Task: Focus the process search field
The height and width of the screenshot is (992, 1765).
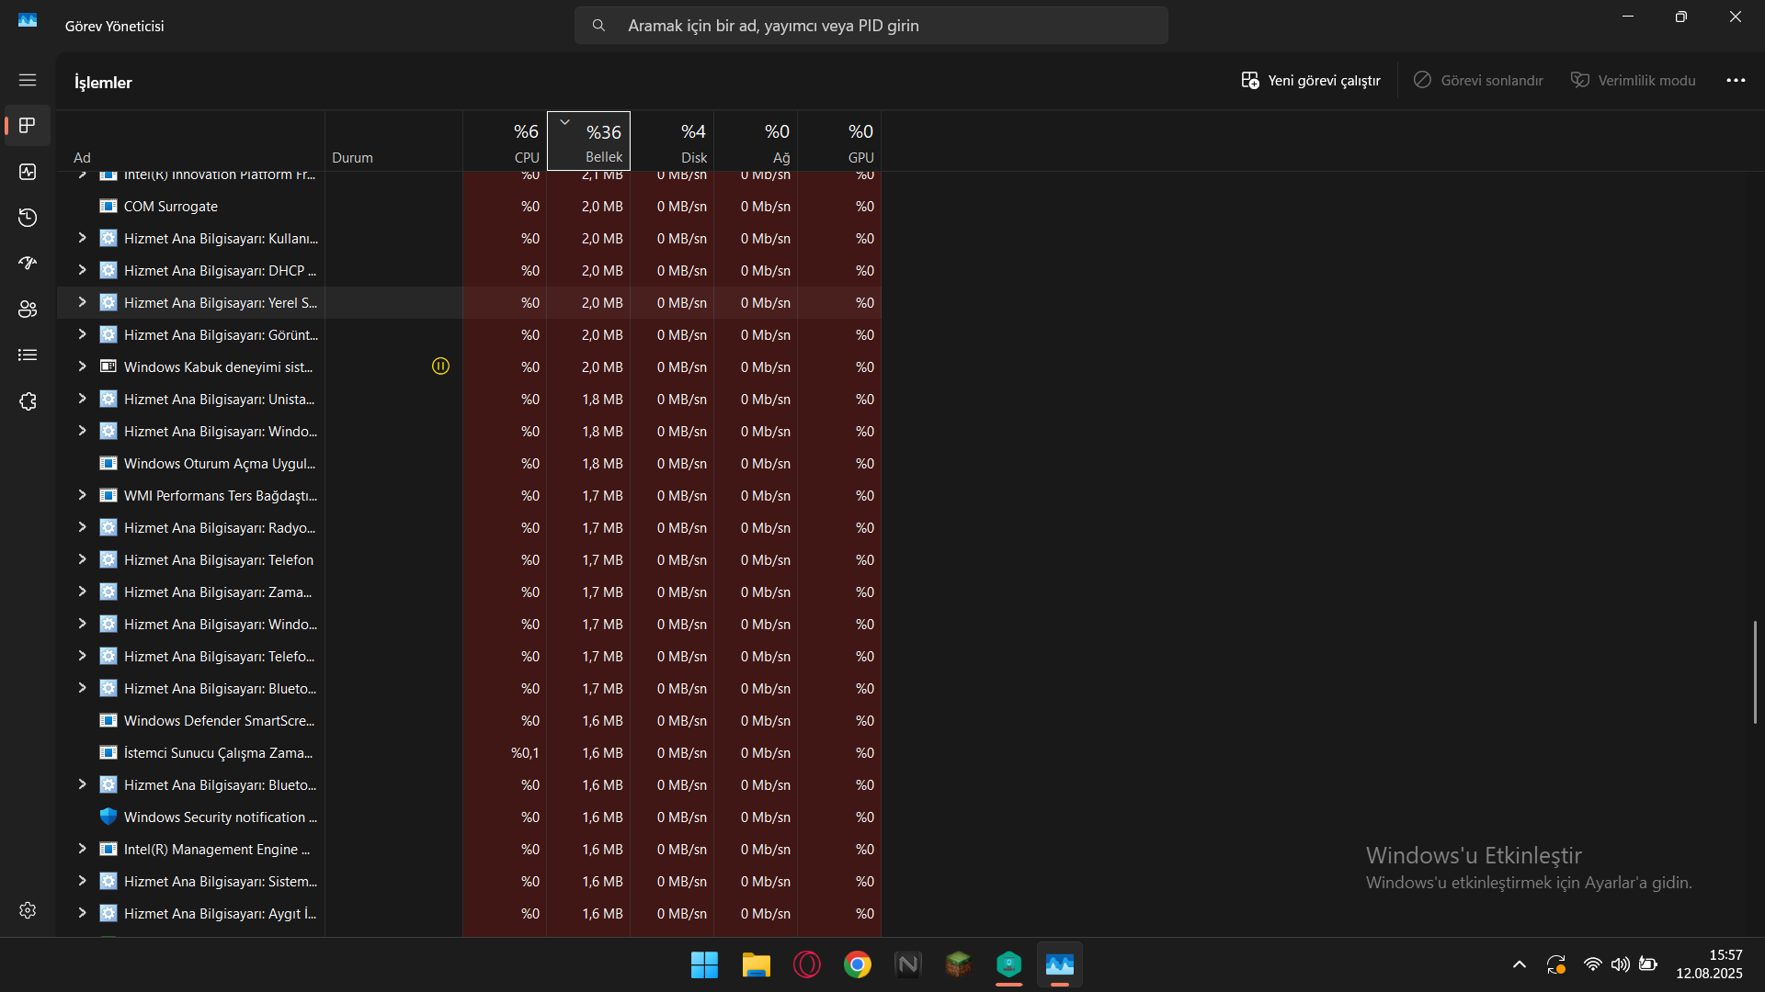Action: coord(871,26)
